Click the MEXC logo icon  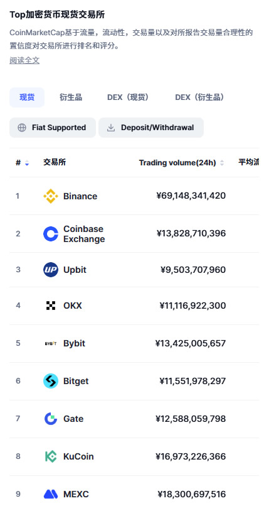51,494
